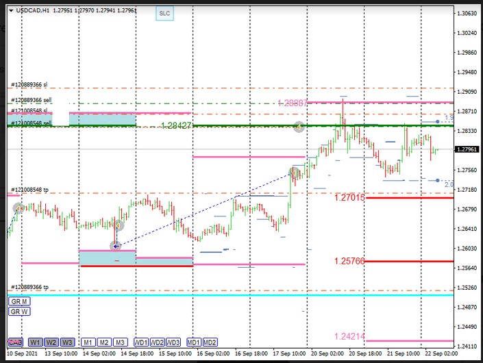
Task: Click the blue dot marker beside the 1.9 label
Action: coord(437,122)
